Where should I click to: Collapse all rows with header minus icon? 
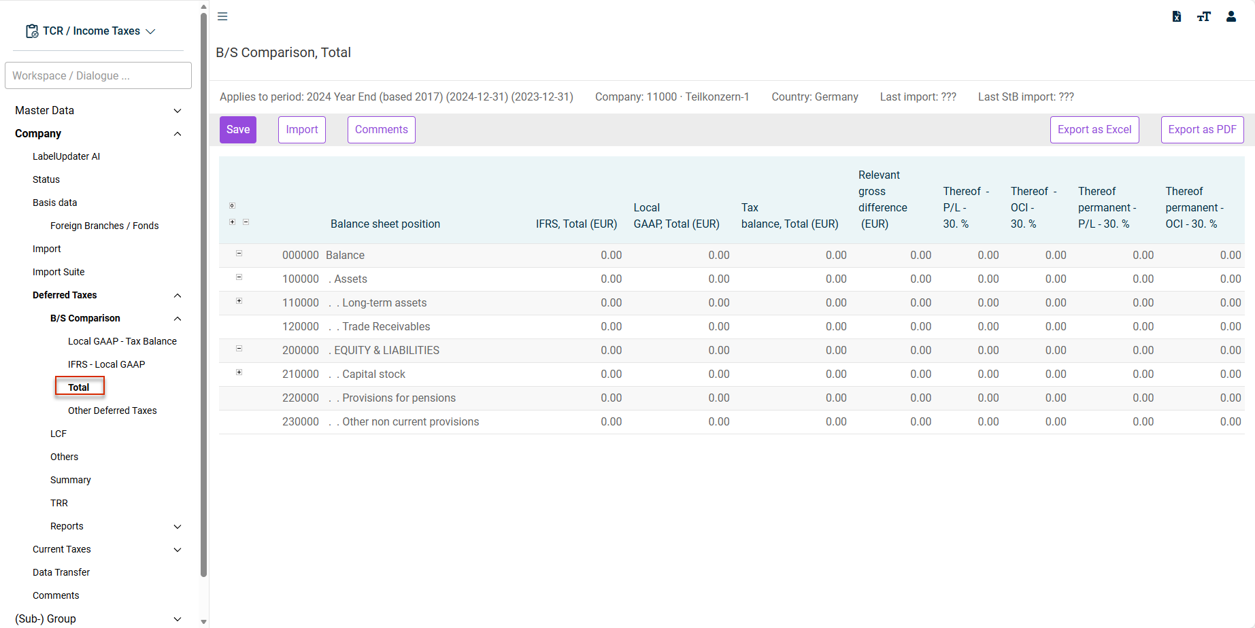(x=246, y=222)
